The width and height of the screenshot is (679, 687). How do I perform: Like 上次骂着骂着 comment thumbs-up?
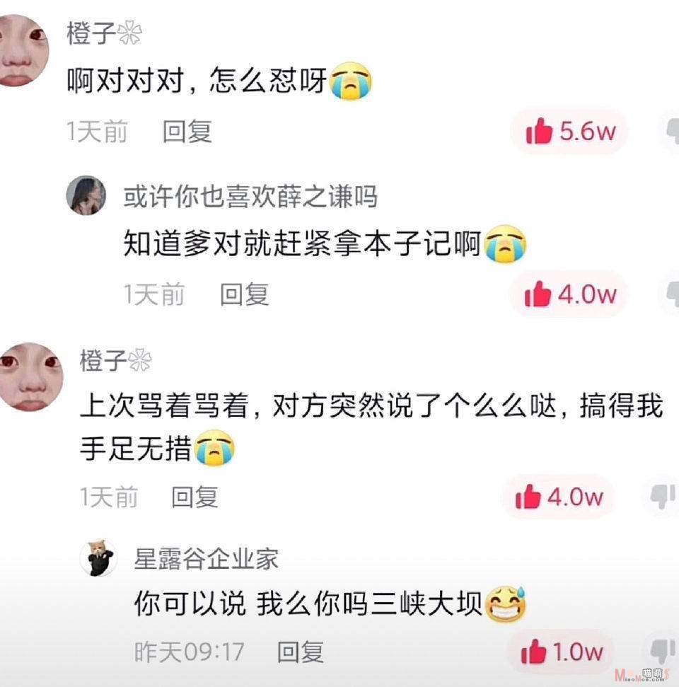tap(559, 497)
